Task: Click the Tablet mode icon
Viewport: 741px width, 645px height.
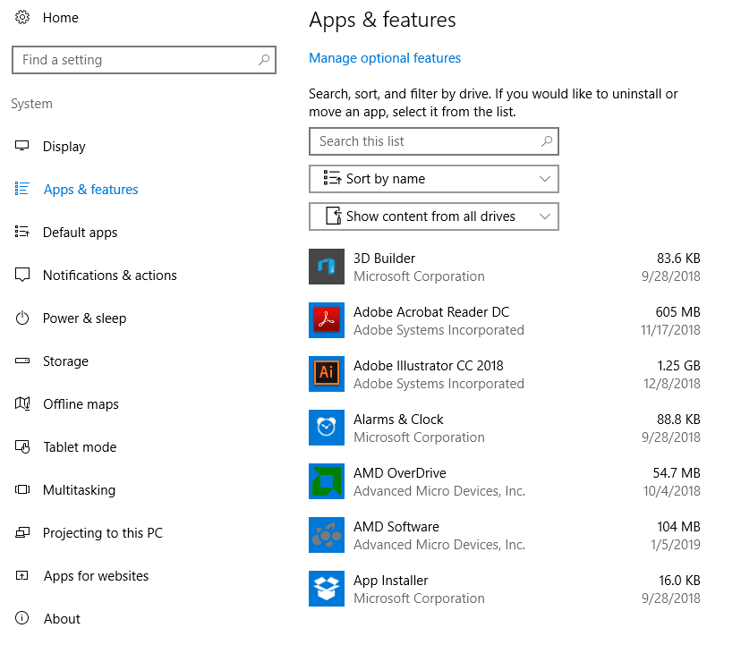Action: tap(22, 446)
